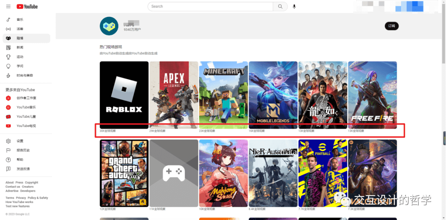The height and width of the screenshot is (220, 446).
Task: Open the Minecraft game card
Action: pos(223,95)
